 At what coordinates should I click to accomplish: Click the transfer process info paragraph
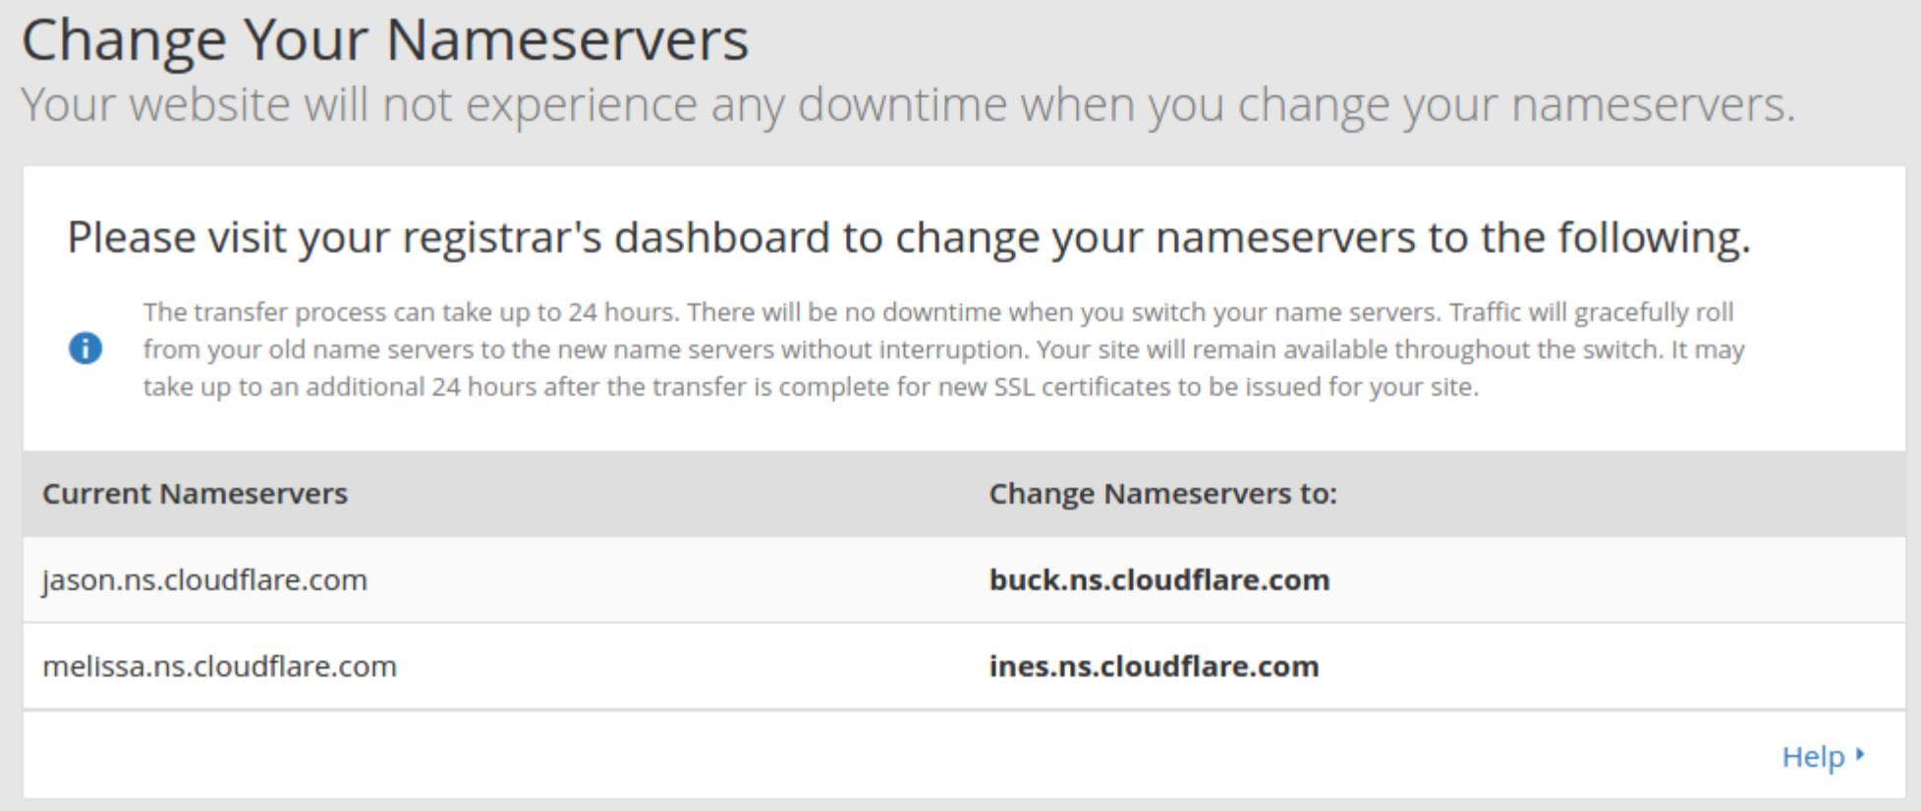click(x=943, y=350)
